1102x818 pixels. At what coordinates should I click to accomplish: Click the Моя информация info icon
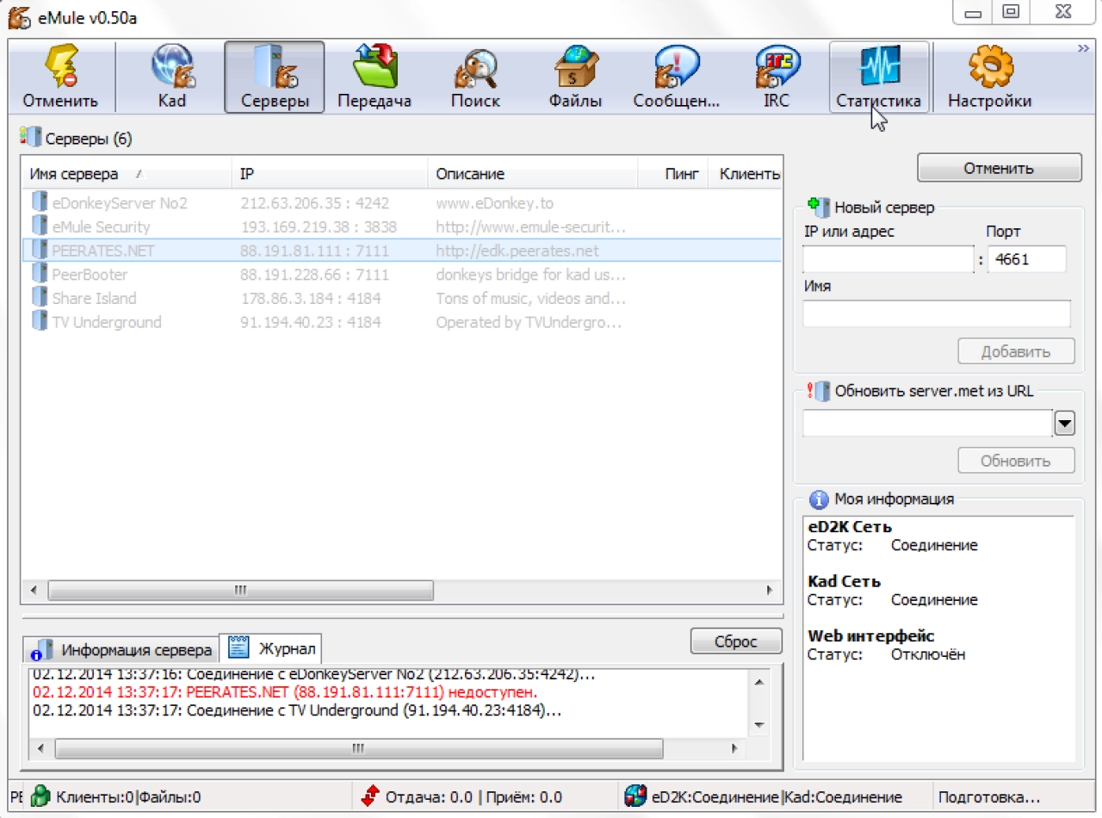[819, 499]
